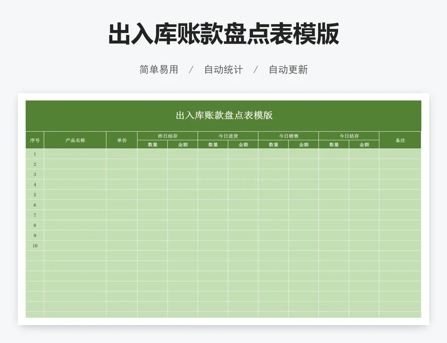The height and width of the screenshot is (343, 447).
Task: Click the 自动更新 subtitle text
Action: click(x=288, y=70)
